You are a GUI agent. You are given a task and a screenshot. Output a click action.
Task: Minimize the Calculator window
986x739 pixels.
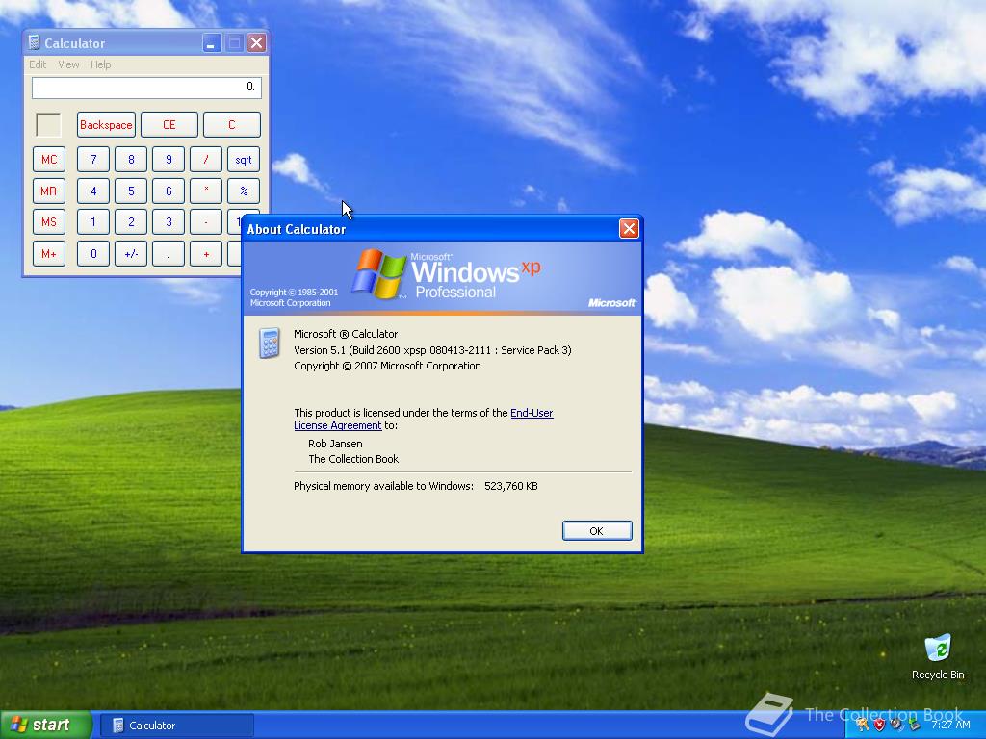click(212, 42)
